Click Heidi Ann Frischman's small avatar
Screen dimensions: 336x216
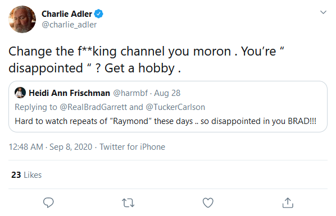(20, 93)
